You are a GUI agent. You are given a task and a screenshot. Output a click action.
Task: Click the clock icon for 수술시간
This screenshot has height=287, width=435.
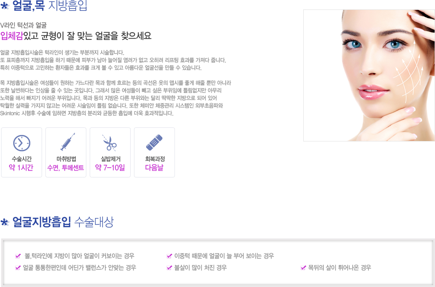tap(22, 143)
